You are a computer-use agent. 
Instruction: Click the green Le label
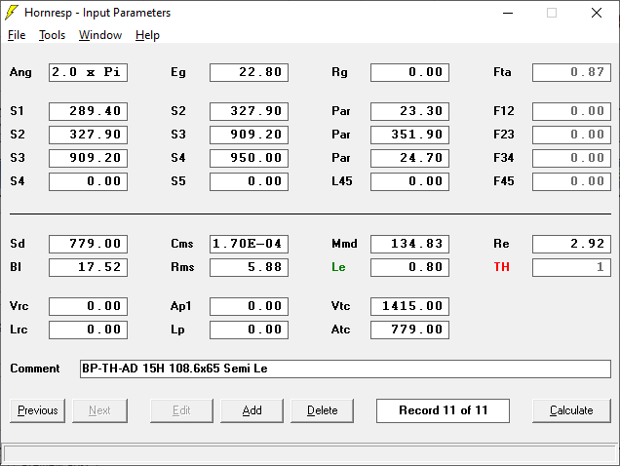click(338, 267)
